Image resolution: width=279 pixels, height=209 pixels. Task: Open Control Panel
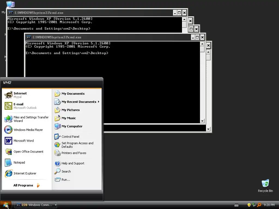pyautogui.click(x=77, y=137)
